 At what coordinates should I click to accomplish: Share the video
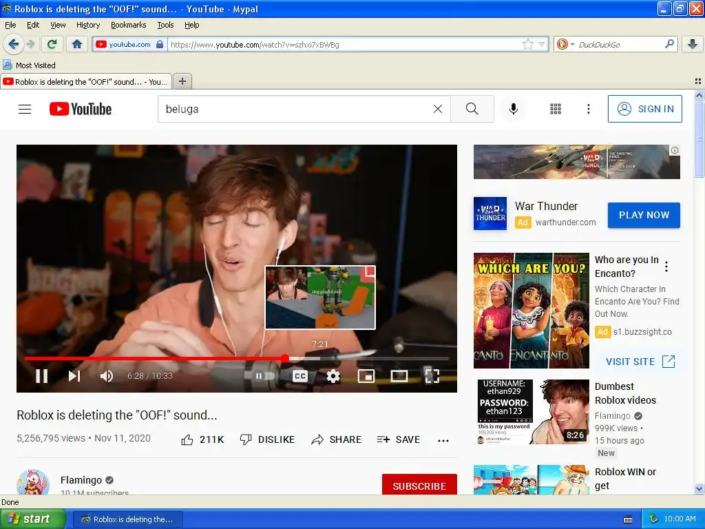click(336, 439)
